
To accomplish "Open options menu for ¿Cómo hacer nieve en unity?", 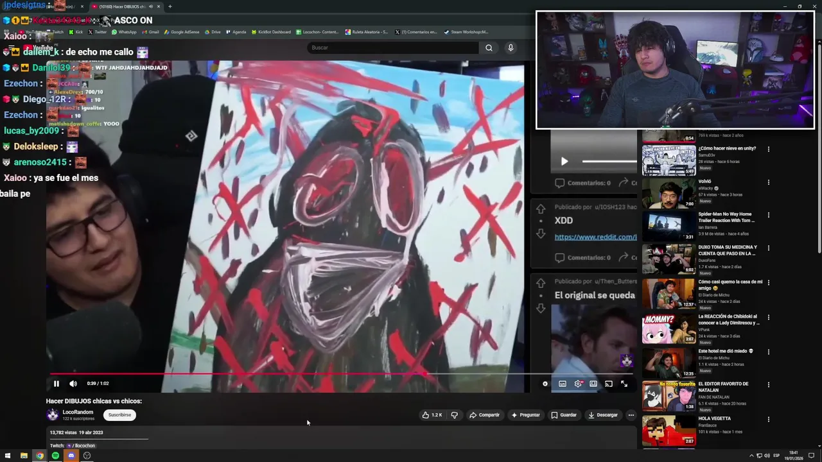I will pos(768,149).
